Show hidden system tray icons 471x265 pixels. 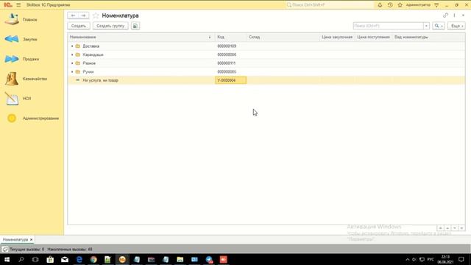point(407,260)
